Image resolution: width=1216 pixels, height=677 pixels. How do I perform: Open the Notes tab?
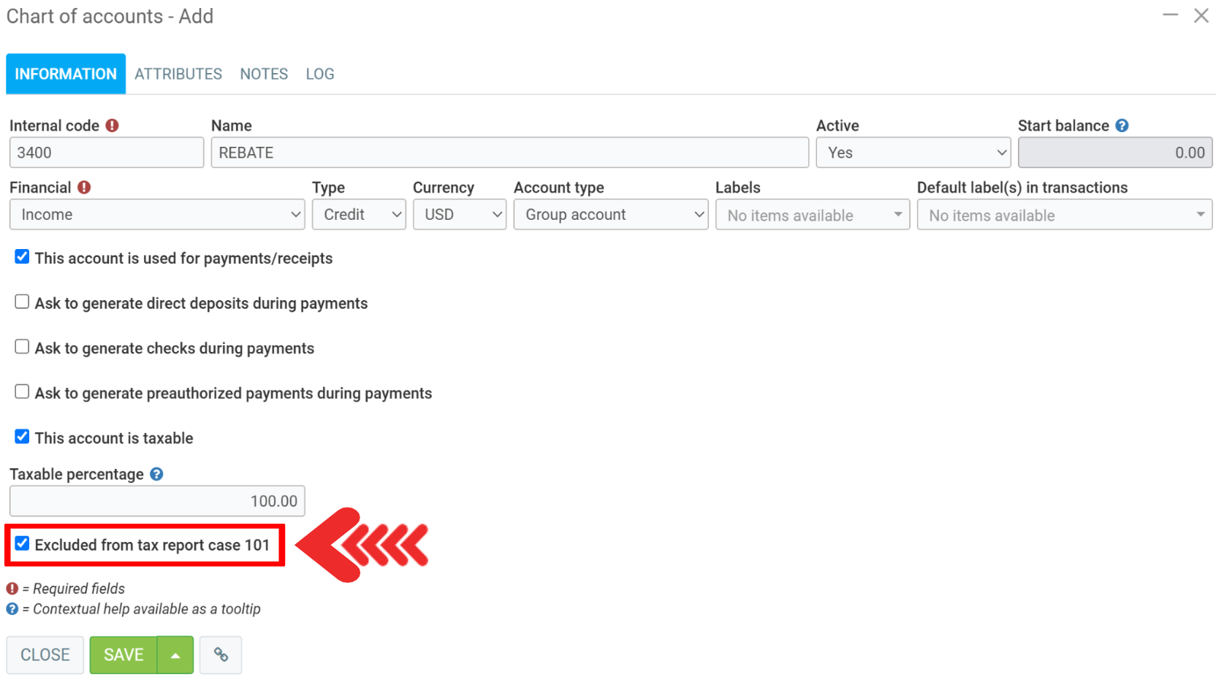coord(264,74)
